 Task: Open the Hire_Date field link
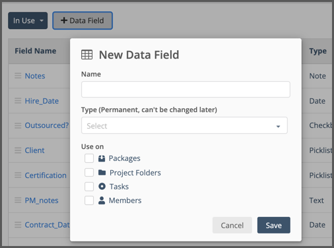coord(42,101)
